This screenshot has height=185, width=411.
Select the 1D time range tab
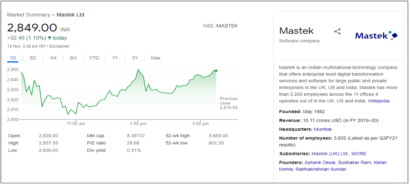[13, 58]
